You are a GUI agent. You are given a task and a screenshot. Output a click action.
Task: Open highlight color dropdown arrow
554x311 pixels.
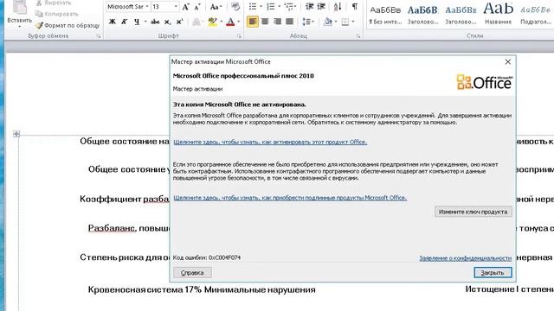pos(222,22)
